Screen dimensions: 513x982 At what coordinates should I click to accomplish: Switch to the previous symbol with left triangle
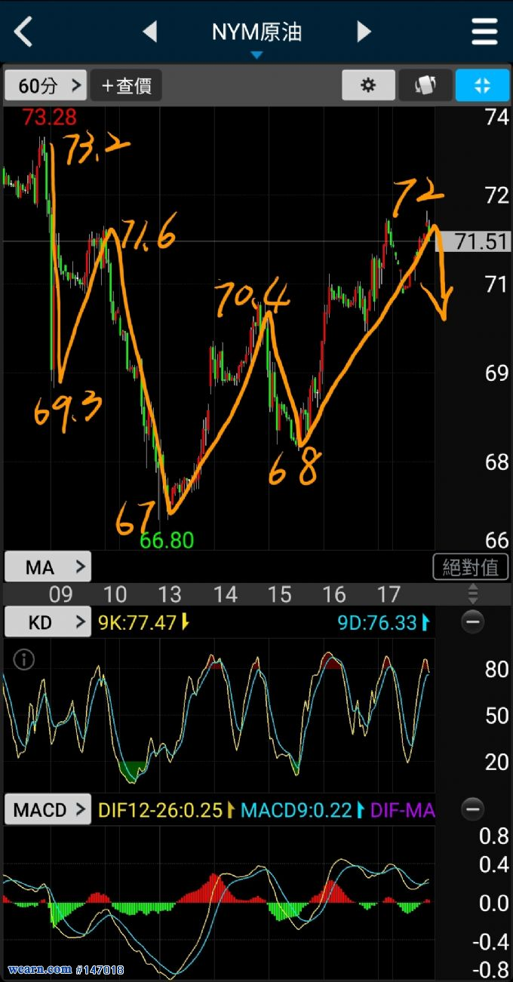click(x=149, y=32)
